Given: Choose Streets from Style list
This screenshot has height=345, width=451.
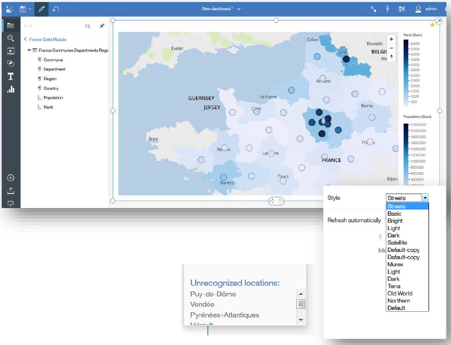Looking at the screenshot, I should click(x=407, y=206).
